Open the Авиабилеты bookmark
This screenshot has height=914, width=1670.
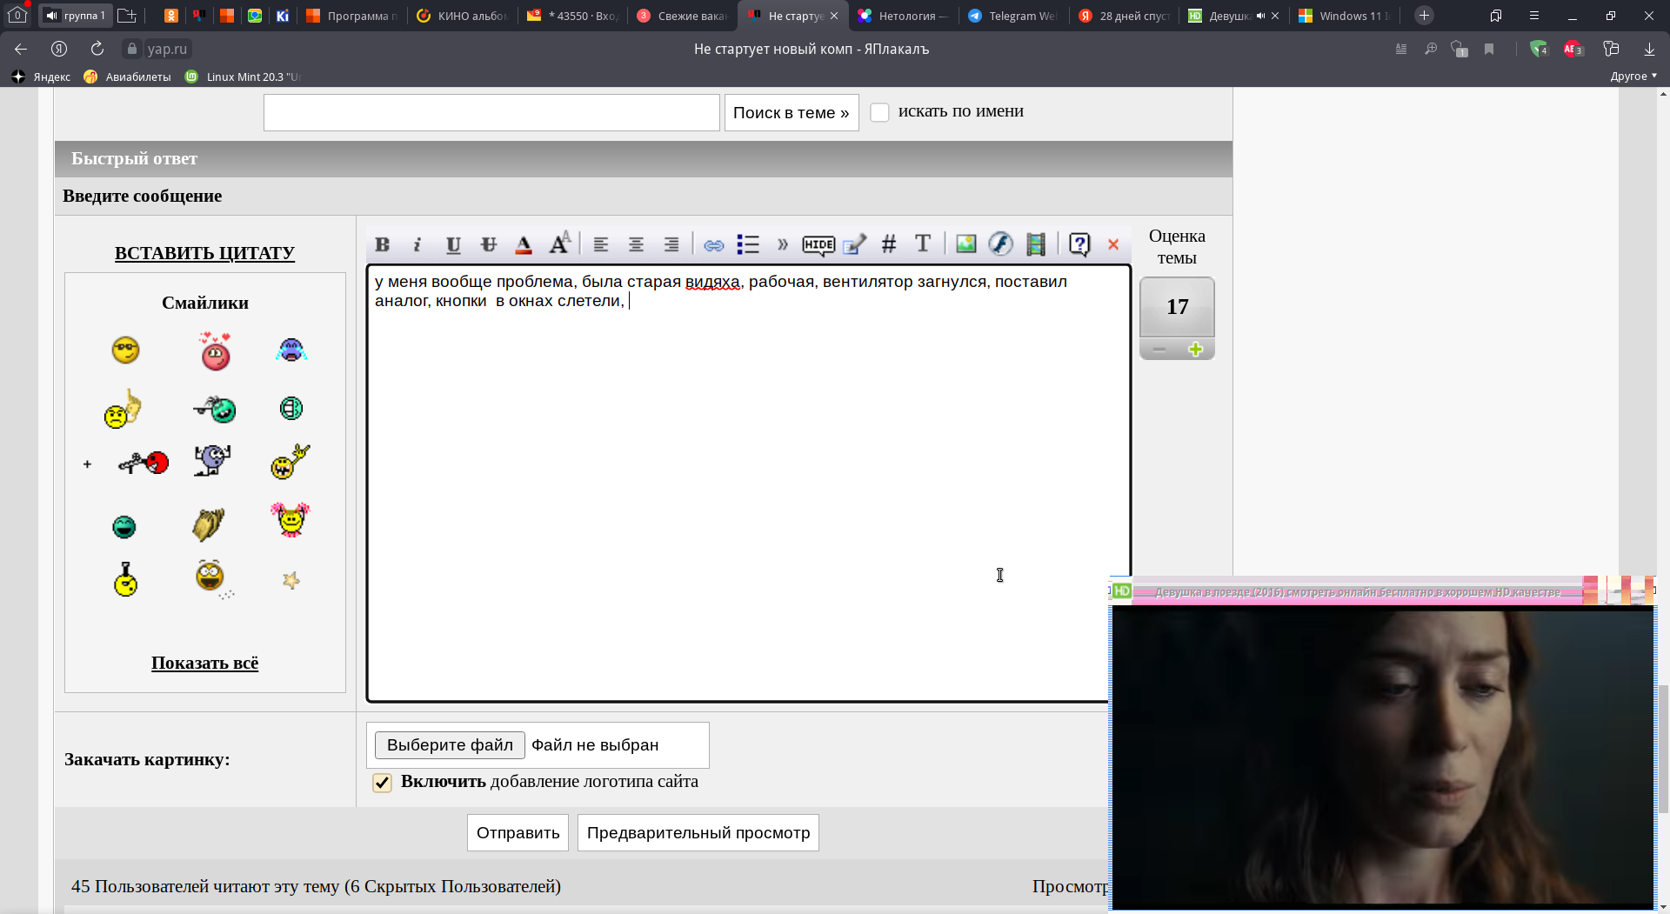tap(128, 77)
